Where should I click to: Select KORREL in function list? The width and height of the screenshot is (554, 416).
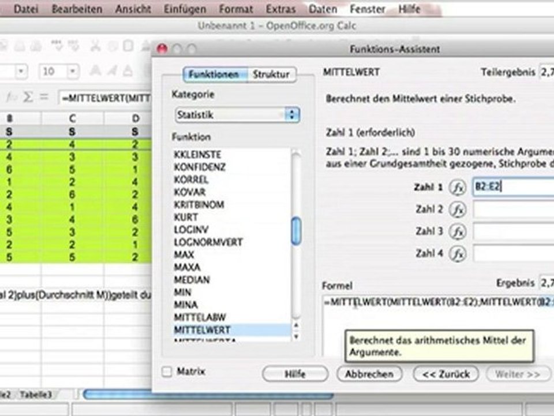coord(231,180)
